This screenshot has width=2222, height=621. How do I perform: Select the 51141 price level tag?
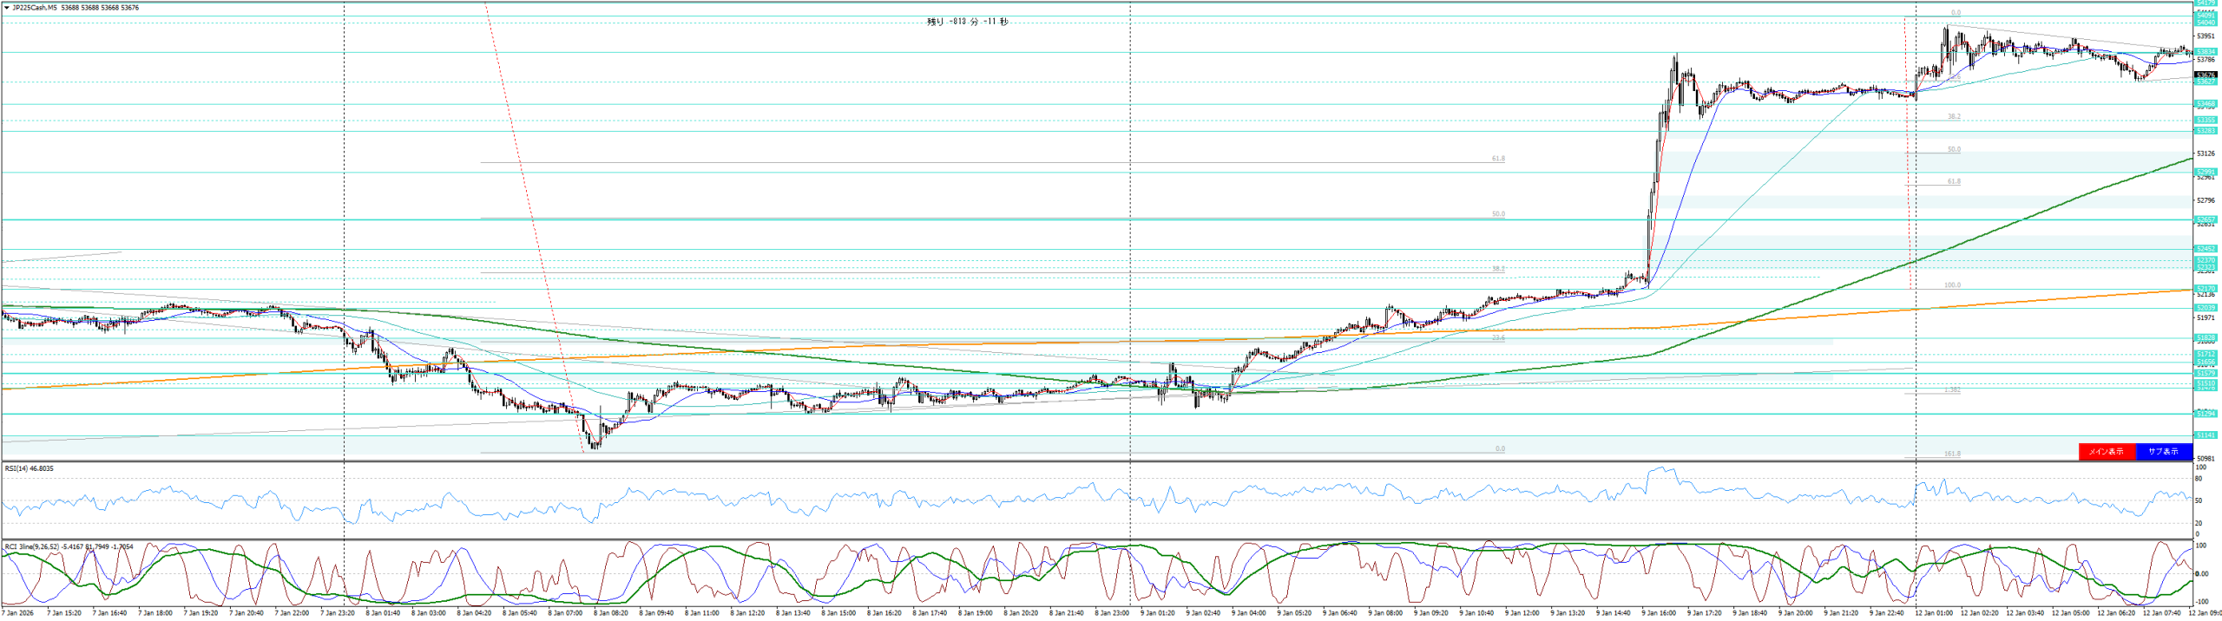tap(2206, 435)
